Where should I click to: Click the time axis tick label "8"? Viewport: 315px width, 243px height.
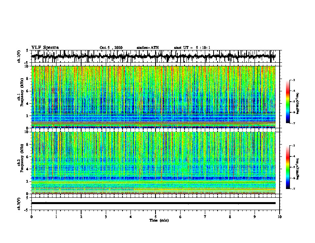pyautogui.click(x=230, y=217)
